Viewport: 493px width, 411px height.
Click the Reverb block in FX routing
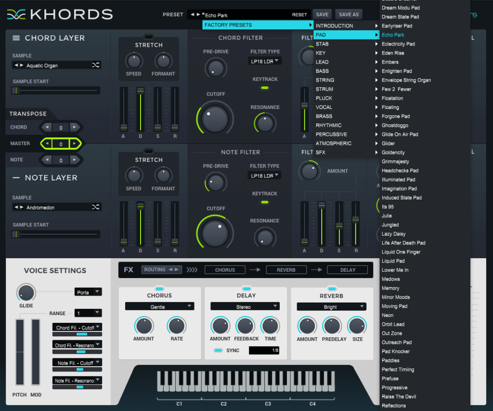click(286, 270)
